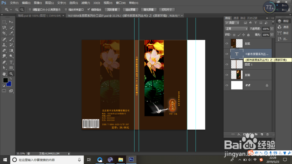The image size is (292, 164).
Task: Change screen mode icon
Action: pos(11,91)
